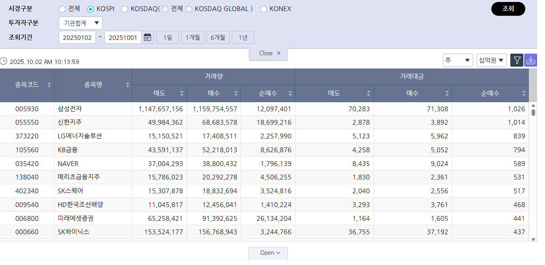Click the NAVER stock name cell
The height and width of the screenshot is (265, 545).
point(93,164)
